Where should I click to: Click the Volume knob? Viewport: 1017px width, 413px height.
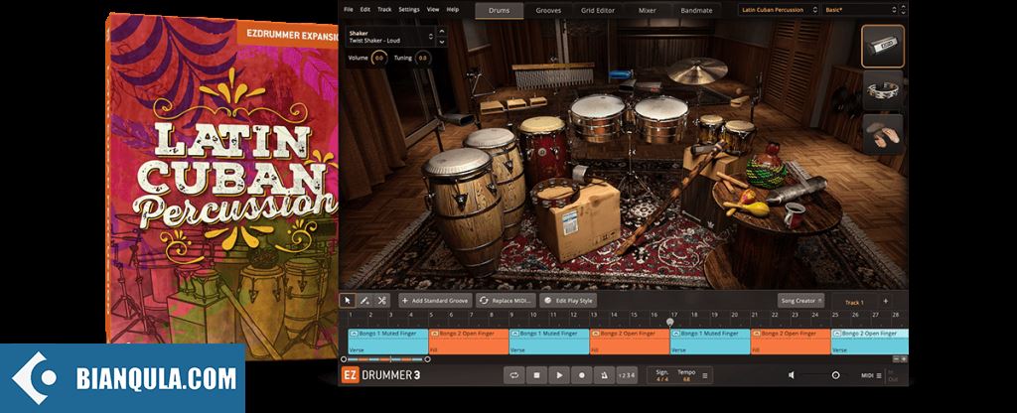(x=380, y=59)
